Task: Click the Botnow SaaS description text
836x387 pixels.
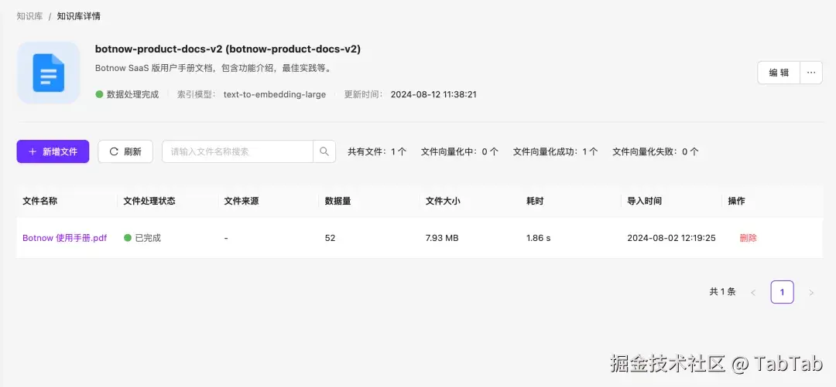Action: 215,68
